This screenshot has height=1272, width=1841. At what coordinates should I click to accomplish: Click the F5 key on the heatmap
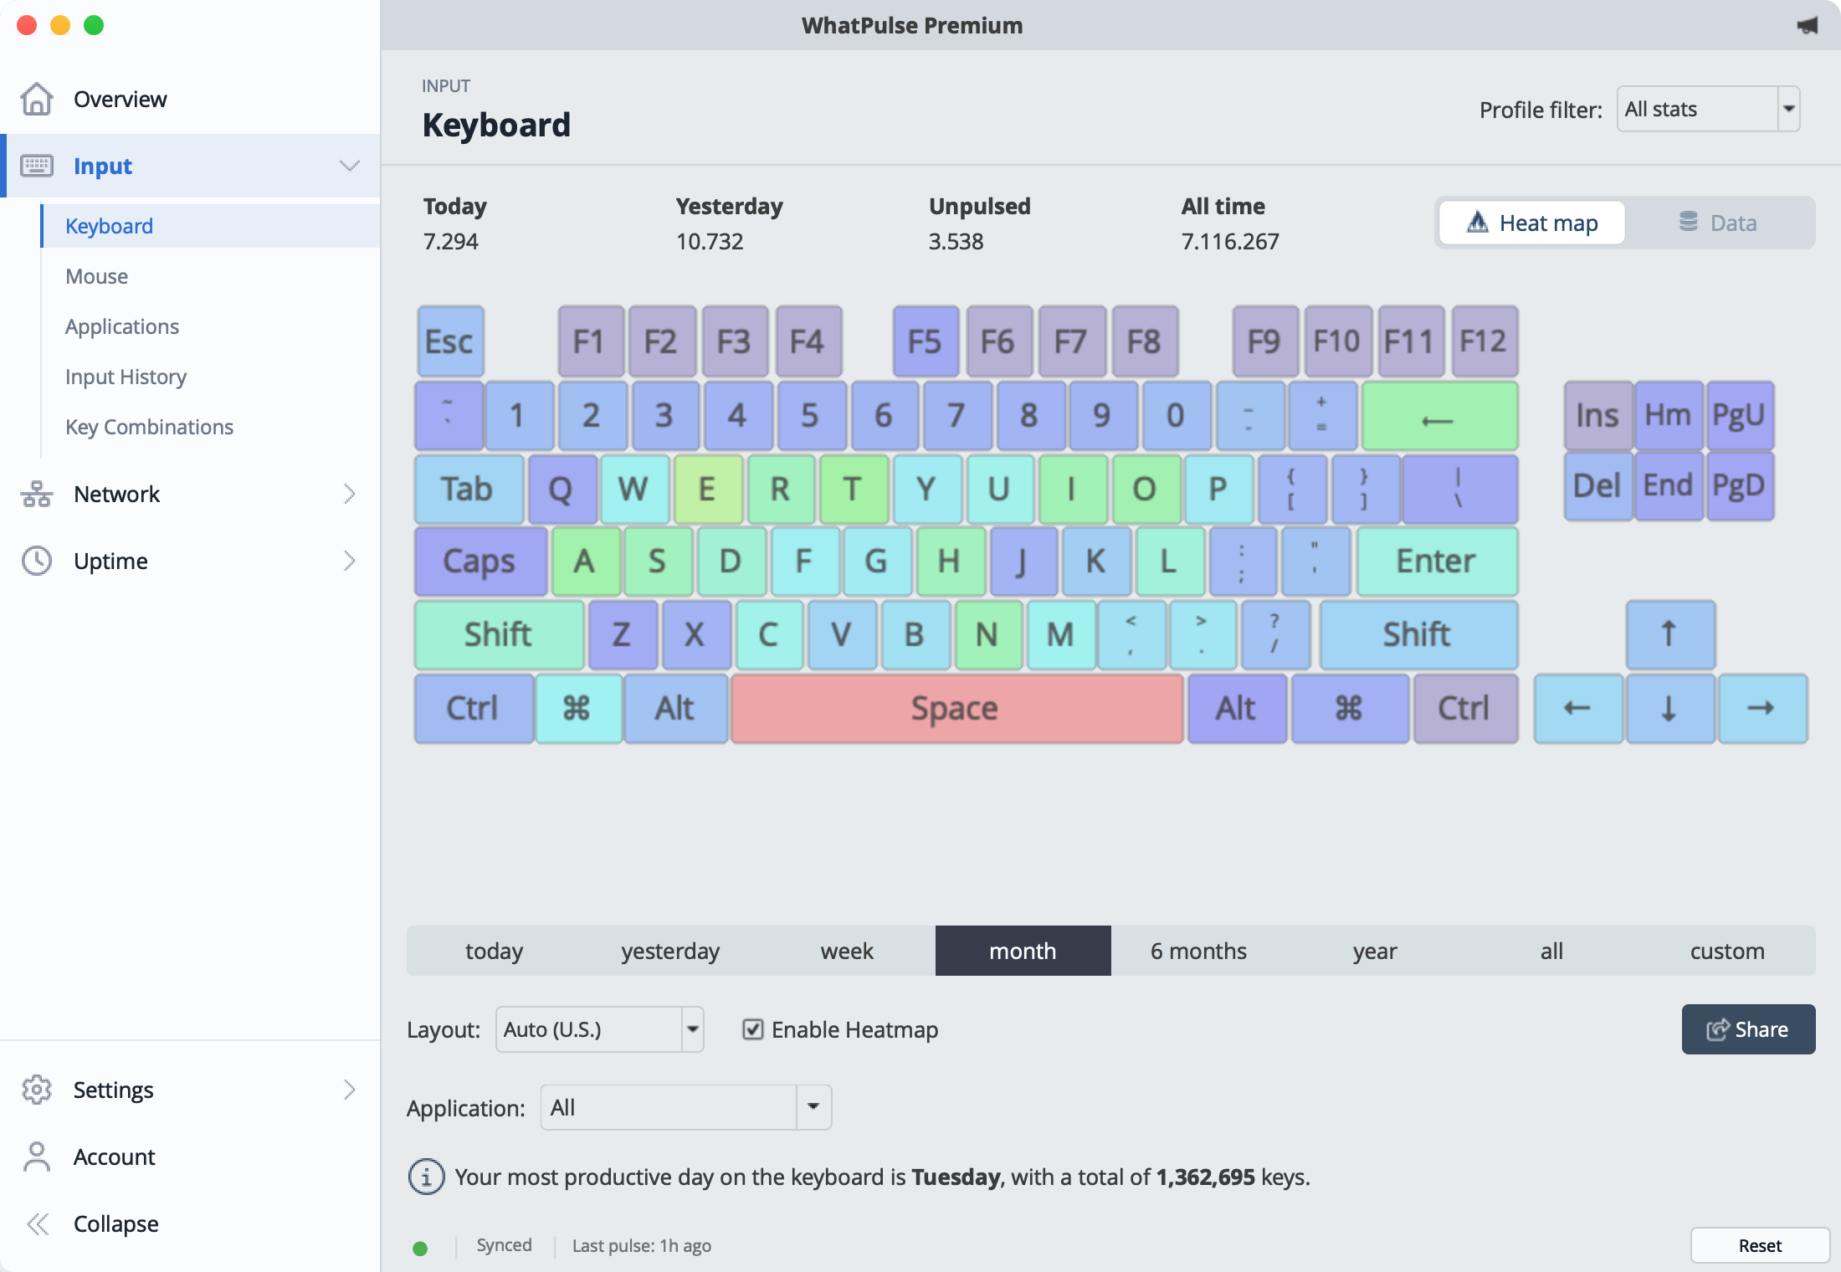pos(926,341)
